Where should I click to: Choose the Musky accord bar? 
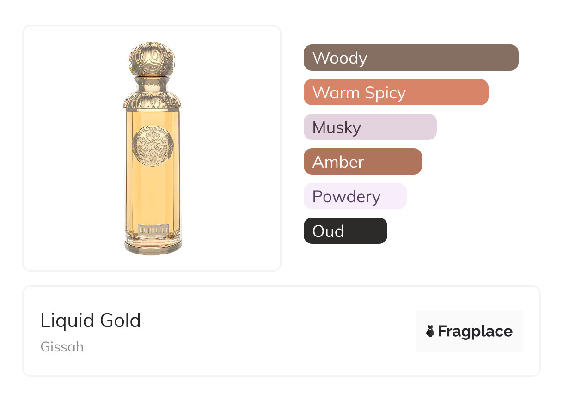point(370,127)
